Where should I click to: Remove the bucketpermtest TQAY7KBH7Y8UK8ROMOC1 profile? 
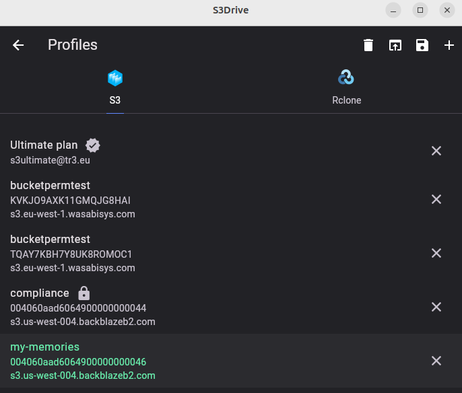(x=436, y=253)
